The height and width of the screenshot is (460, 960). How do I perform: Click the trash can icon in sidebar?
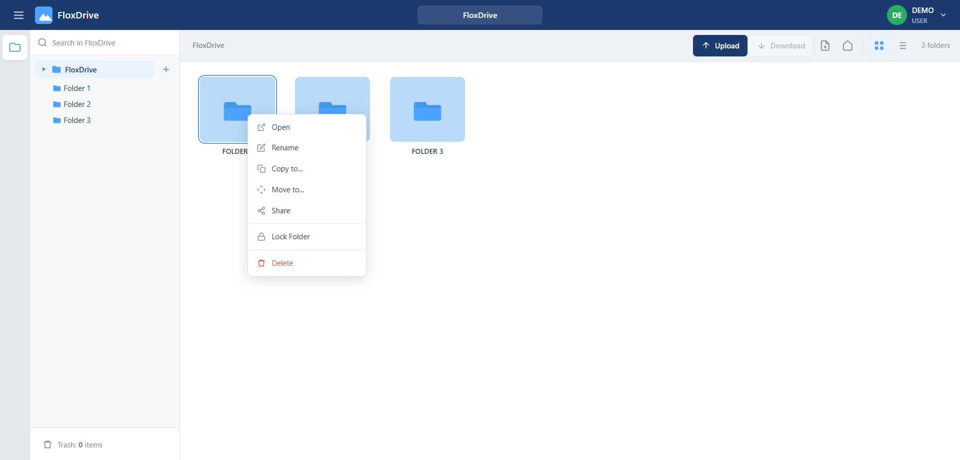(47, 445)
